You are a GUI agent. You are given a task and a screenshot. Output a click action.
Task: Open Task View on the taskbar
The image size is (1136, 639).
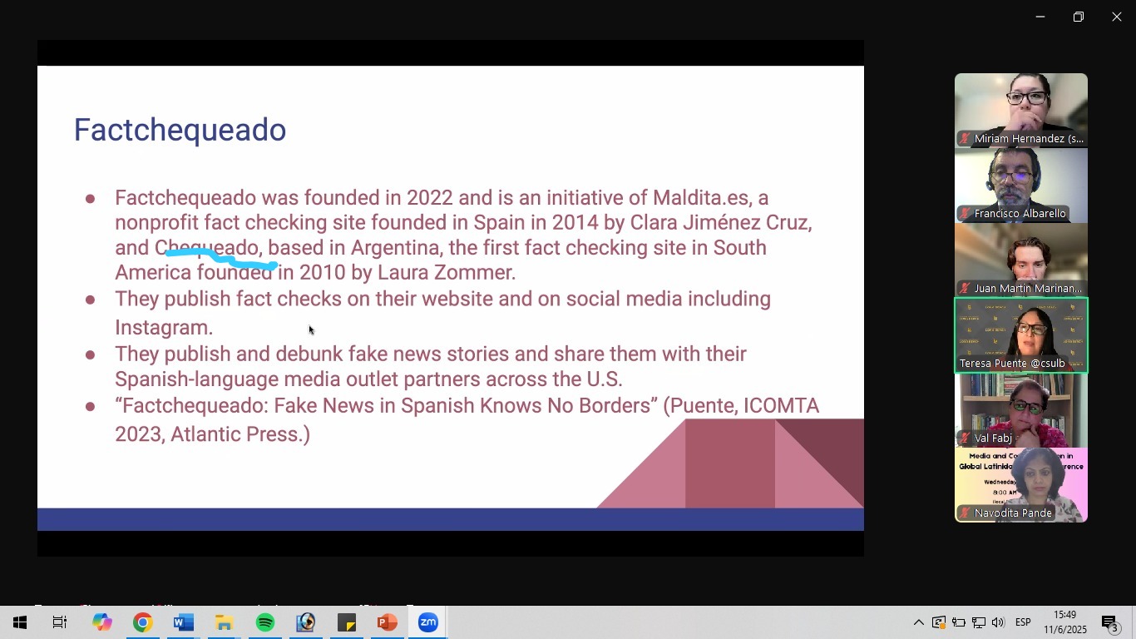click(60, 622)
